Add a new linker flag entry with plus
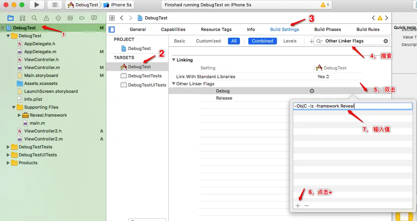Image resolution: width=417 pixels, height=221 pixels. point(298,206)
